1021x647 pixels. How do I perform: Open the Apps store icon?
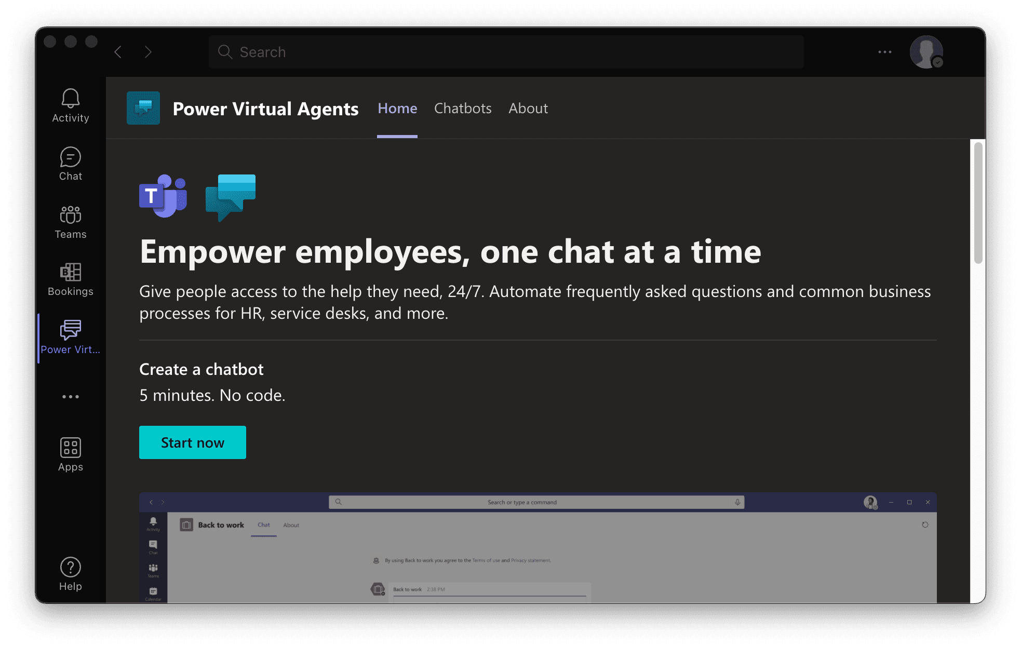click(x=71, y=454)
